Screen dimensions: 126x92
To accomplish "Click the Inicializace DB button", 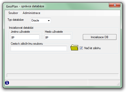I will pos(100,37).
